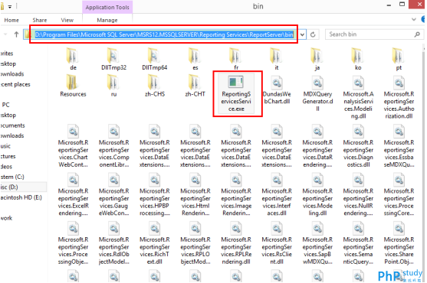The image size is (427, 283).
Task: Select Microsoft.AnalysisServices.Modeling.dll file
Action: 358,96
